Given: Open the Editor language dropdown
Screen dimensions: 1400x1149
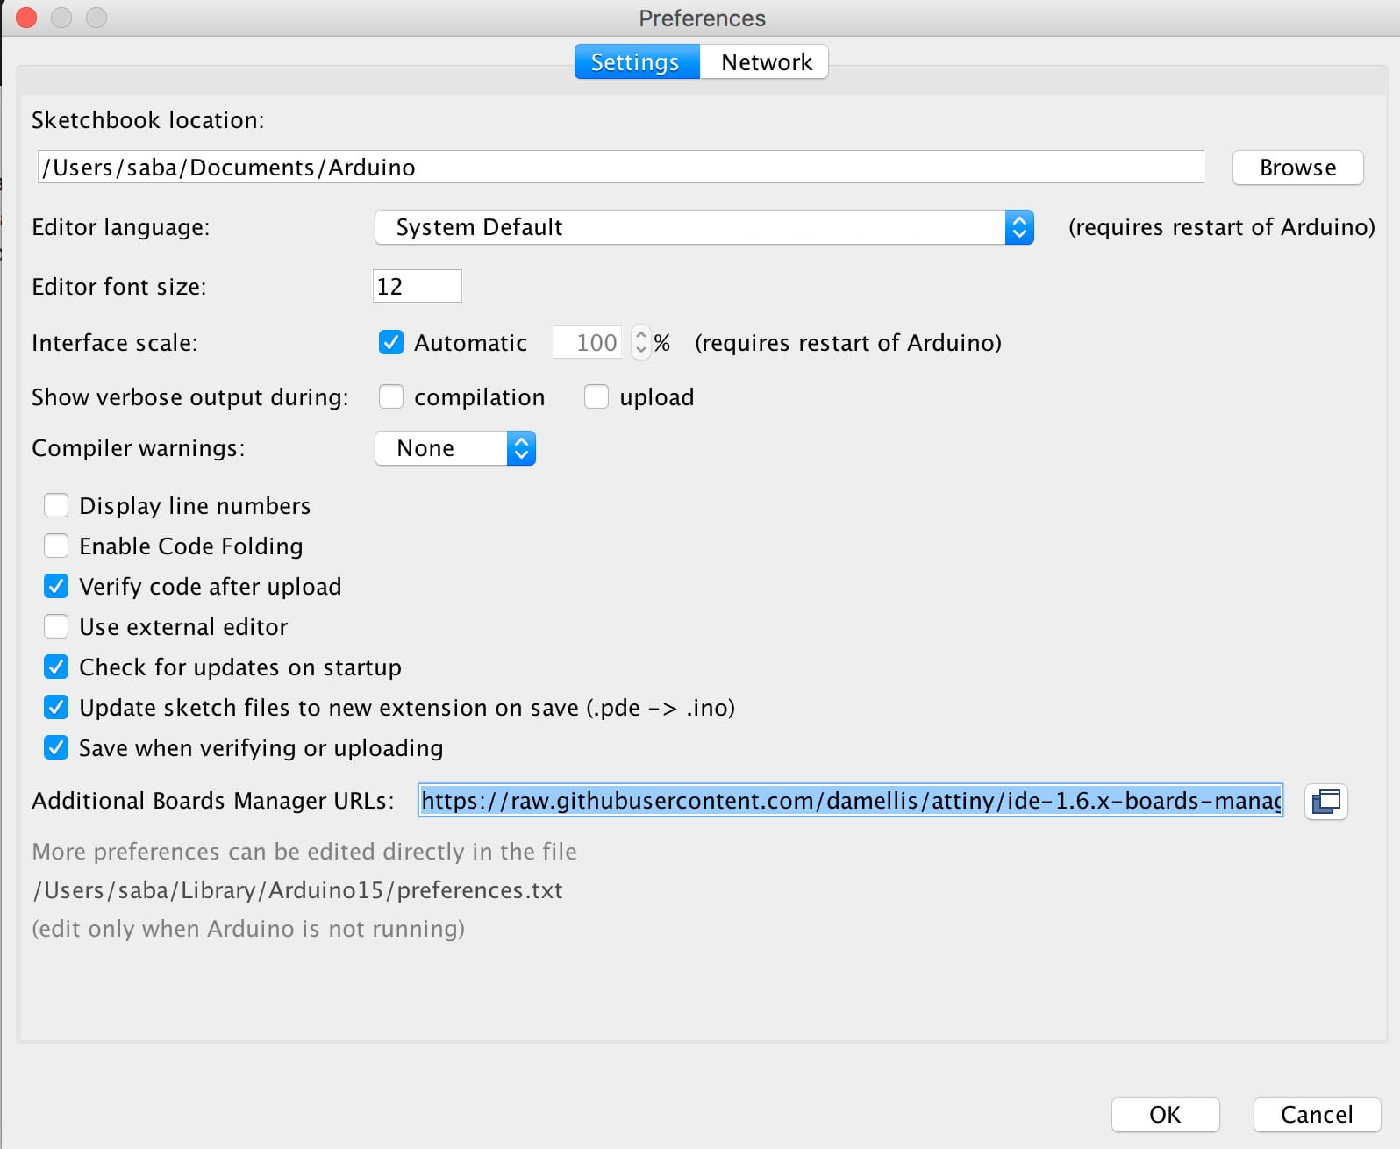Looking at the screenshot, I should 704,227.
